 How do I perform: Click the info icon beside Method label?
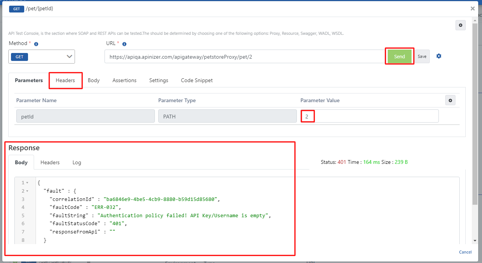click(36, 44)
